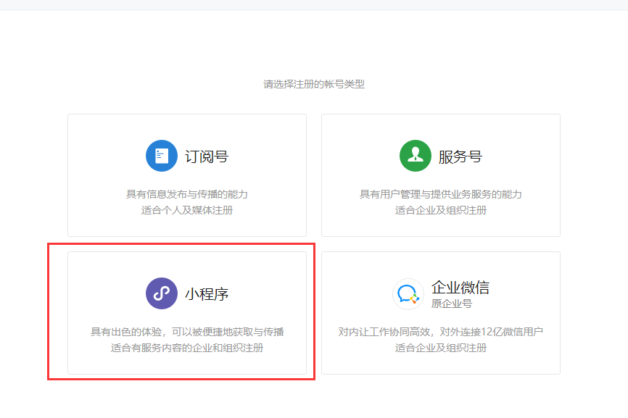Click text 适合有服务内容的企业和组织注册

pos(187,348)
